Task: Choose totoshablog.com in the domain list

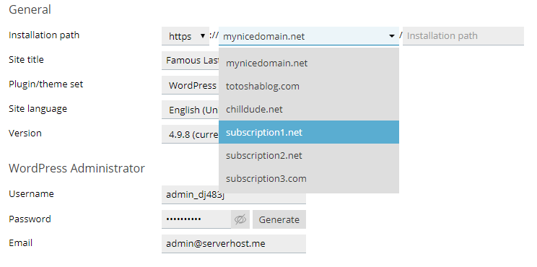Action: click(x=309, y=86)
